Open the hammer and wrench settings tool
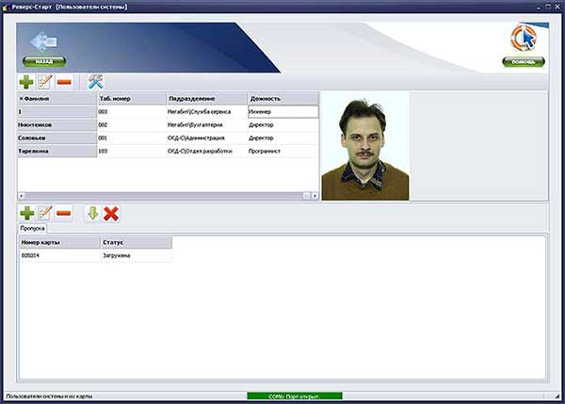The image size is (565, 404). 96,82
